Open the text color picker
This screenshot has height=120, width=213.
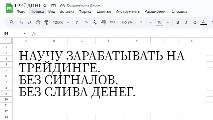click(203, 22)
